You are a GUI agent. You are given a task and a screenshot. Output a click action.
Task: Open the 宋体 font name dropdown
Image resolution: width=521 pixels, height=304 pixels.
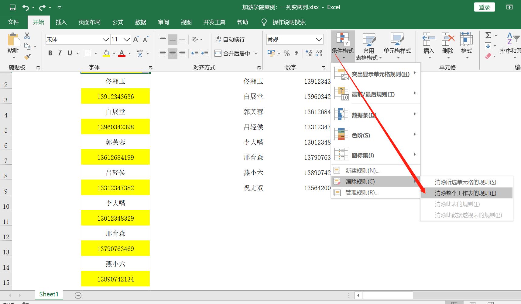(105, 39)
